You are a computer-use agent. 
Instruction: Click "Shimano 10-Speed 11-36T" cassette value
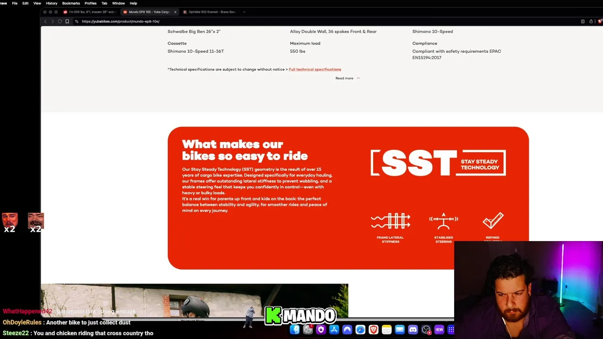[x=196, y=51]
